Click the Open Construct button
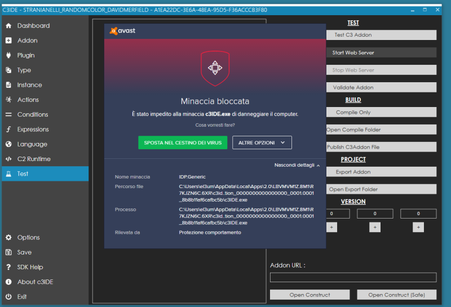 click(309, 295)
